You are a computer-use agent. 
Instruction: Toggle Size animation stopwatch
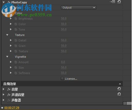[x=16, y=68]
